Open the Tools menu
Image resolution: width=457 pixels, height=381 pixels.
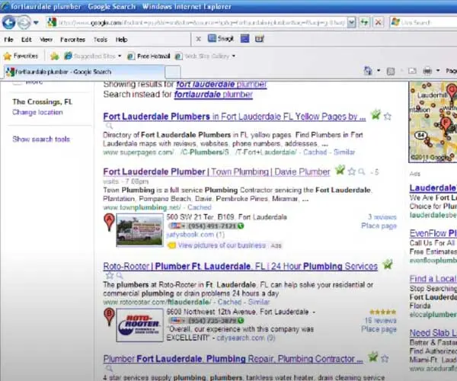pyautogui.click(x=101, y=40)
